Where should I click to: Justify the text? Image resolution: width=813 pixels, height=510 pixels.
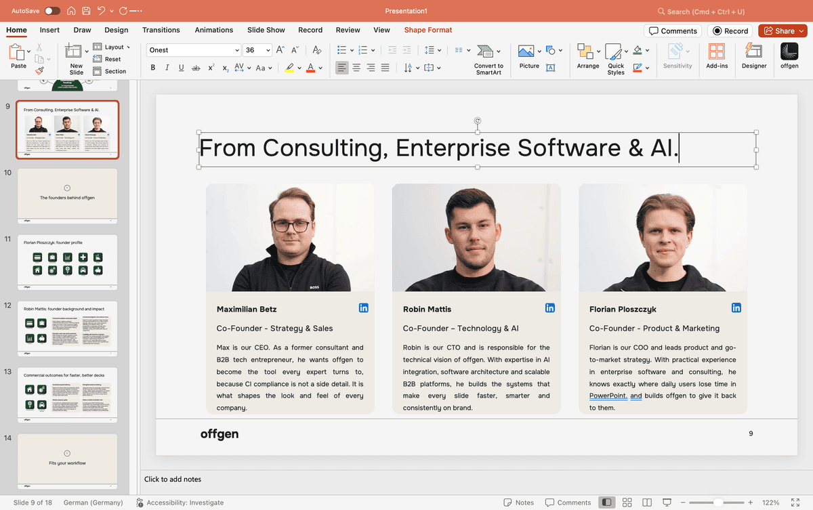tap(385, 68)
